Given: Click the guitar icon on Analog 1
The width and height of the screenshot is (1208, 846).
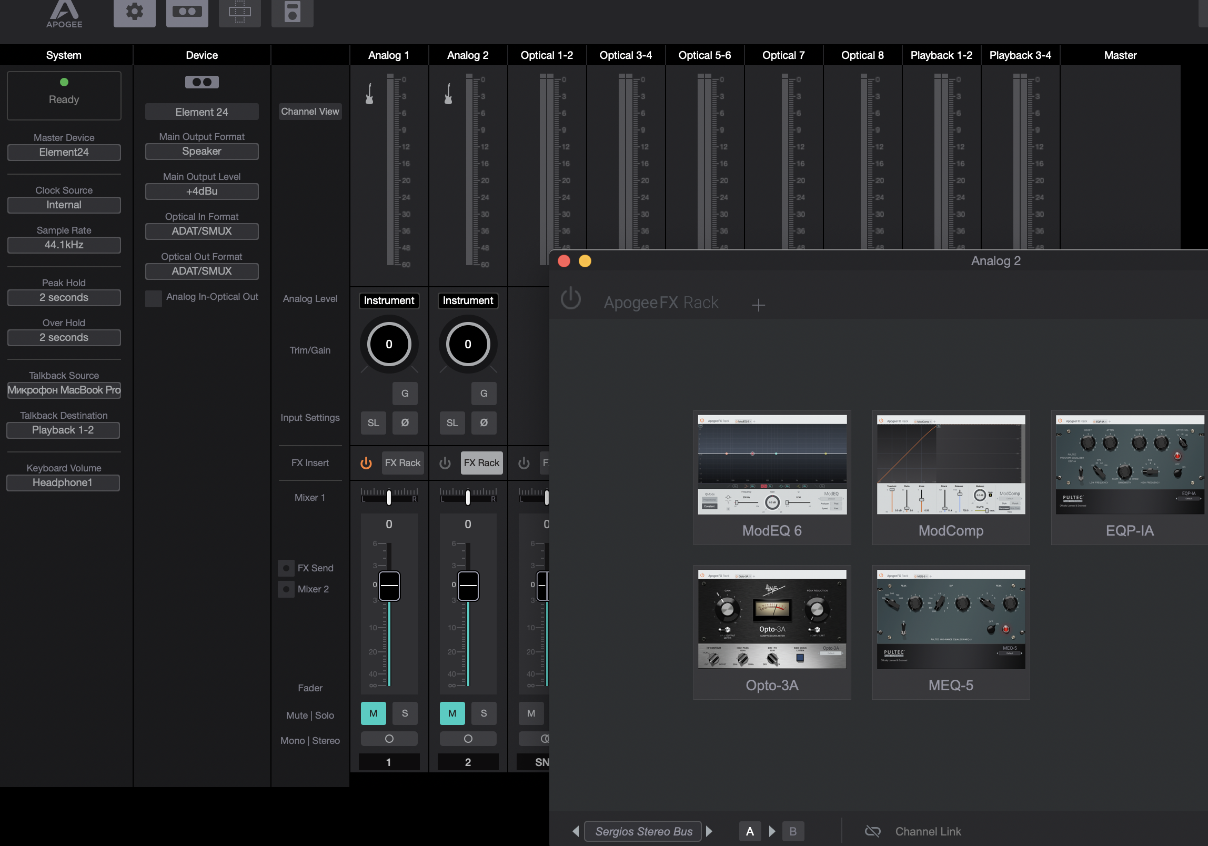Looking at the screenshot, I should pos(369,94).
